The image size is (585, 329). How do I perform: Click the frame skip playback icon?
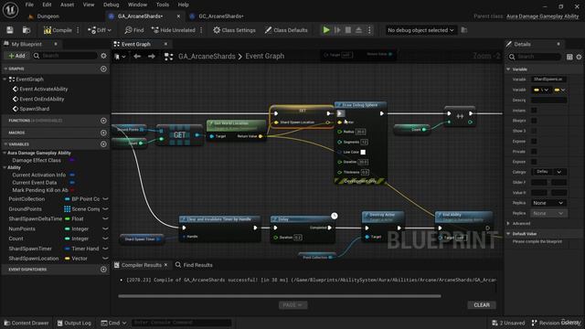tap(337, 30)
